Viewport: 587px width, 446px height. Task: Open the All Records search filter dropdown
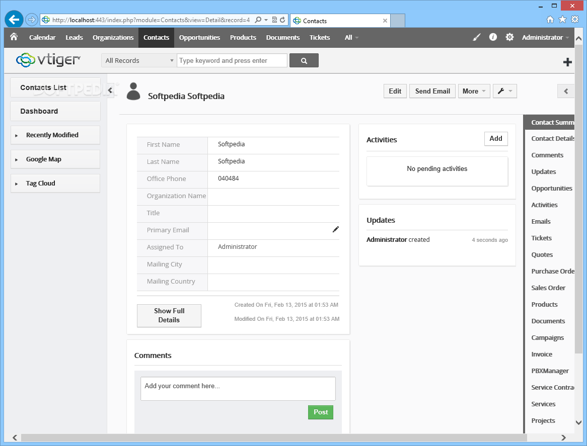pos(139,60)
